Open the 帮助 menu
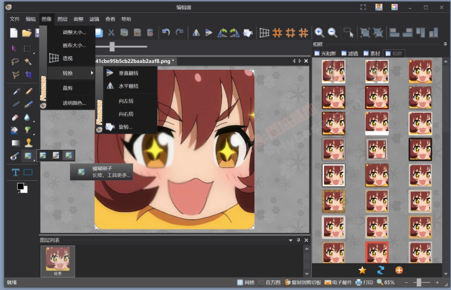Screen dimensions: 451x290 click(x=126, y=19)
